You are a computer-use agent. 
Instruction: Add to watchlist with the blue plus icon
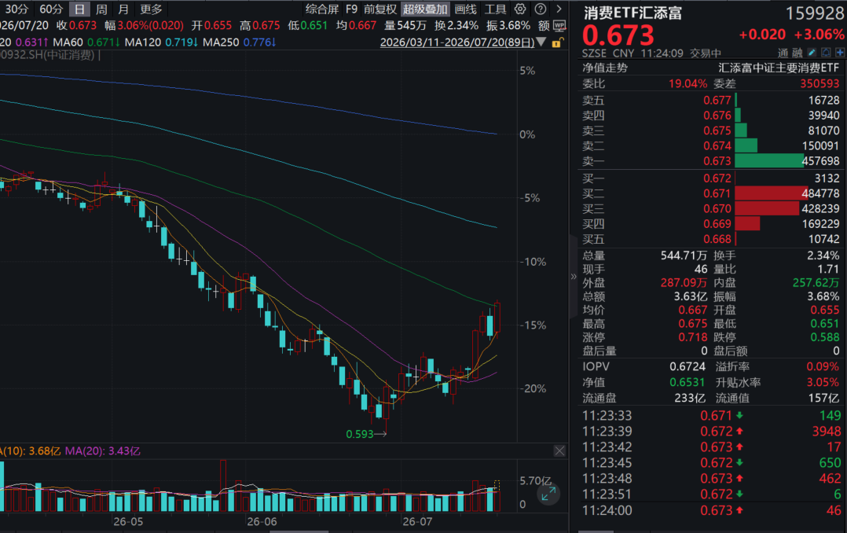point(839,53)
